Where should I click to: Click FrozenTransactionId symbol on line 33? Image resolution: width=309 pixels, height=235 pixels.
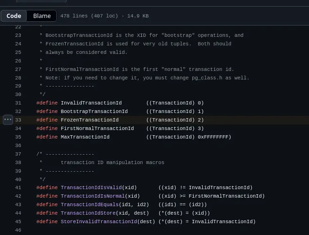pos(90,120)
